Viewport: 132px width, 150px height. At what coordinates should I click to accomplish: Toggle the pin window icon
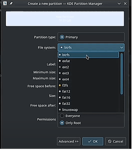(11, 4)
